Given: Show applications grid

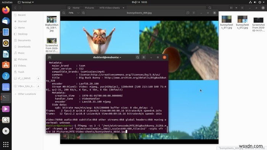Looking at the screenshot, I should point(6,144).
